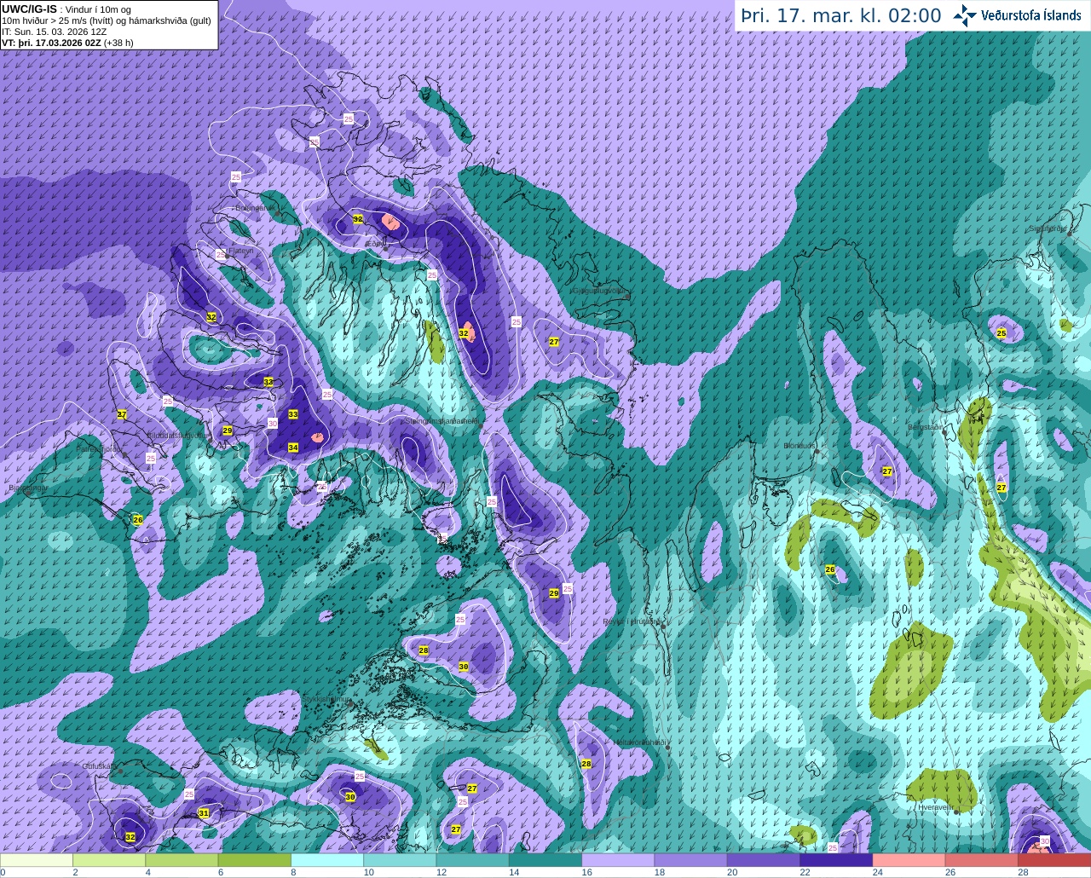This screenshot has height=878, width=1091.
Task: Pick the olive green 6–8 legend swatch
Action: pos(255,859)
